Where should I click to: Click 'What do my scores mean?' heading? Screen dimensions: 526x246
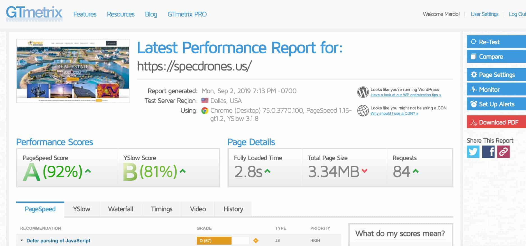pos(400,233)
